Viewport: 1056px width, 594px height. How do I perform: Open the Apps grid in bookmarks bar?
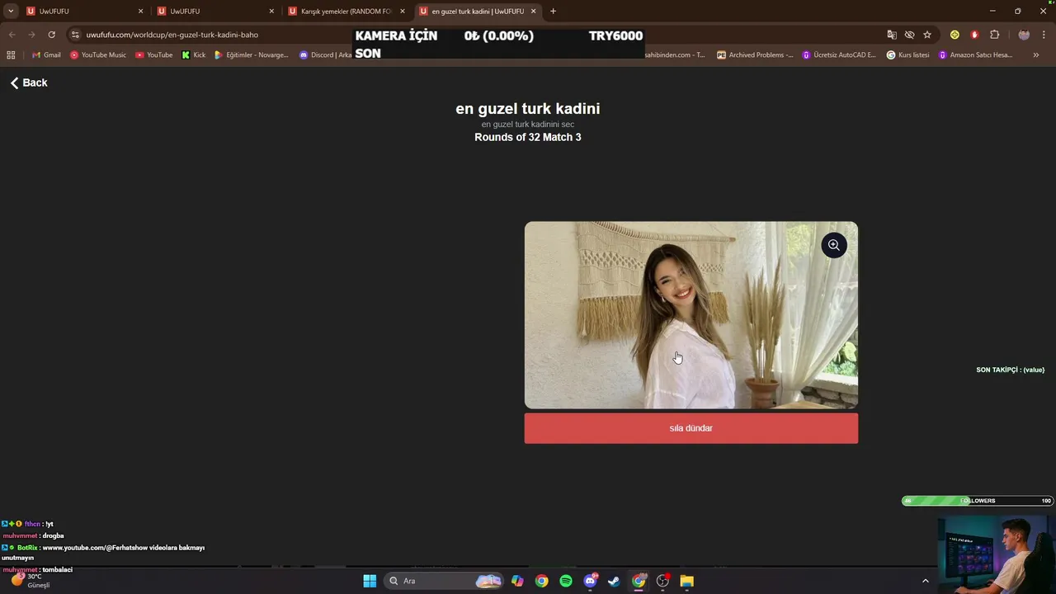tap(11, 55)
